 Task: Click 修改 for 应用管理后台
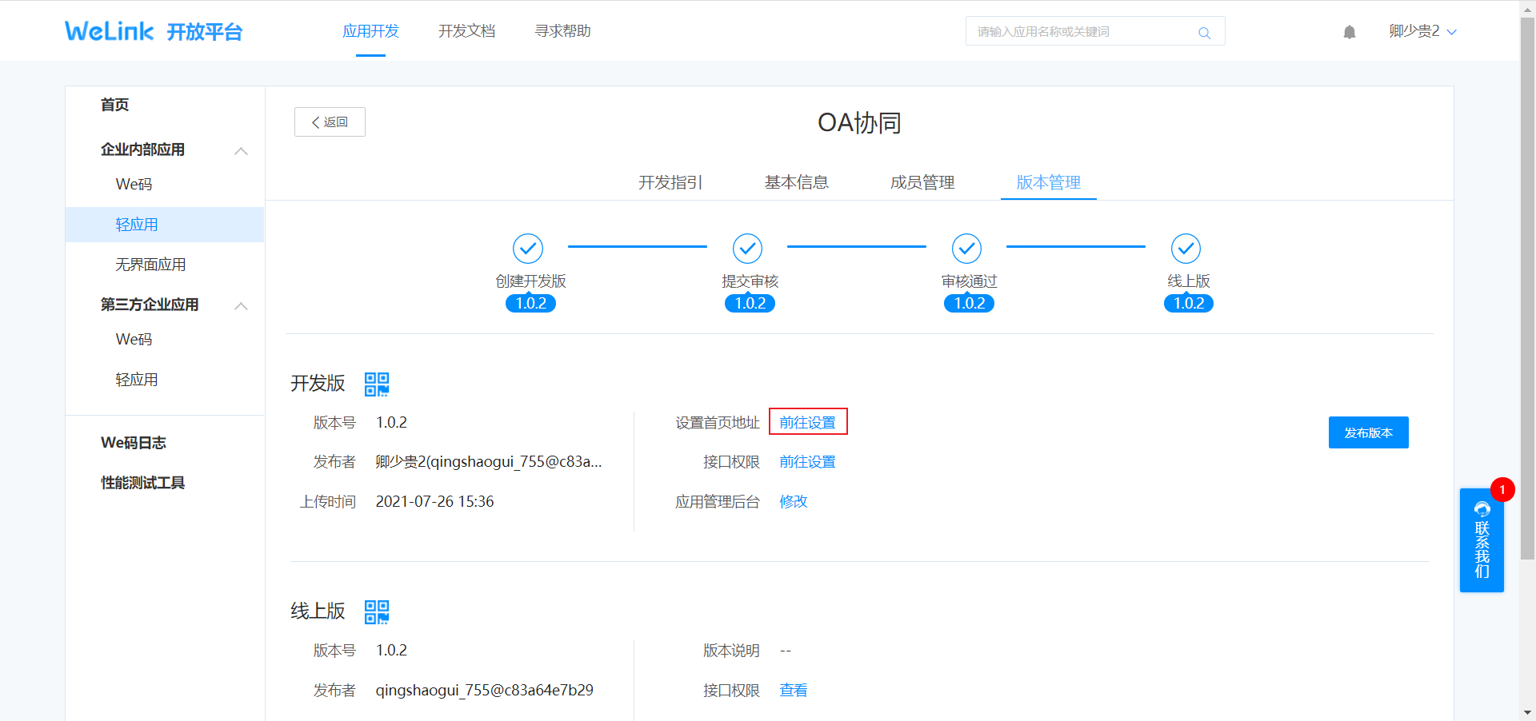(794, 501)
